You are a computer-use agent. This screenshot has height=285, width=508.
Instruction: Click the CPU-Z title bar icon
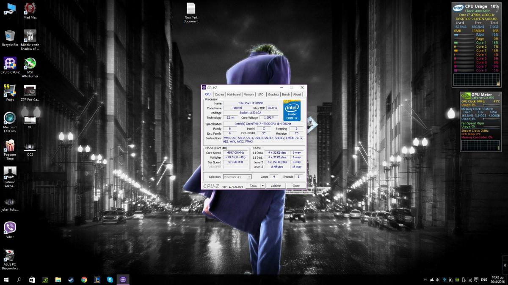tap(204, 87)
